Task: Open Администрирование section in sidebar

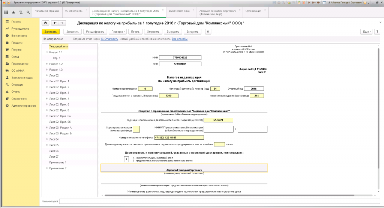Action: coord(24,106)
